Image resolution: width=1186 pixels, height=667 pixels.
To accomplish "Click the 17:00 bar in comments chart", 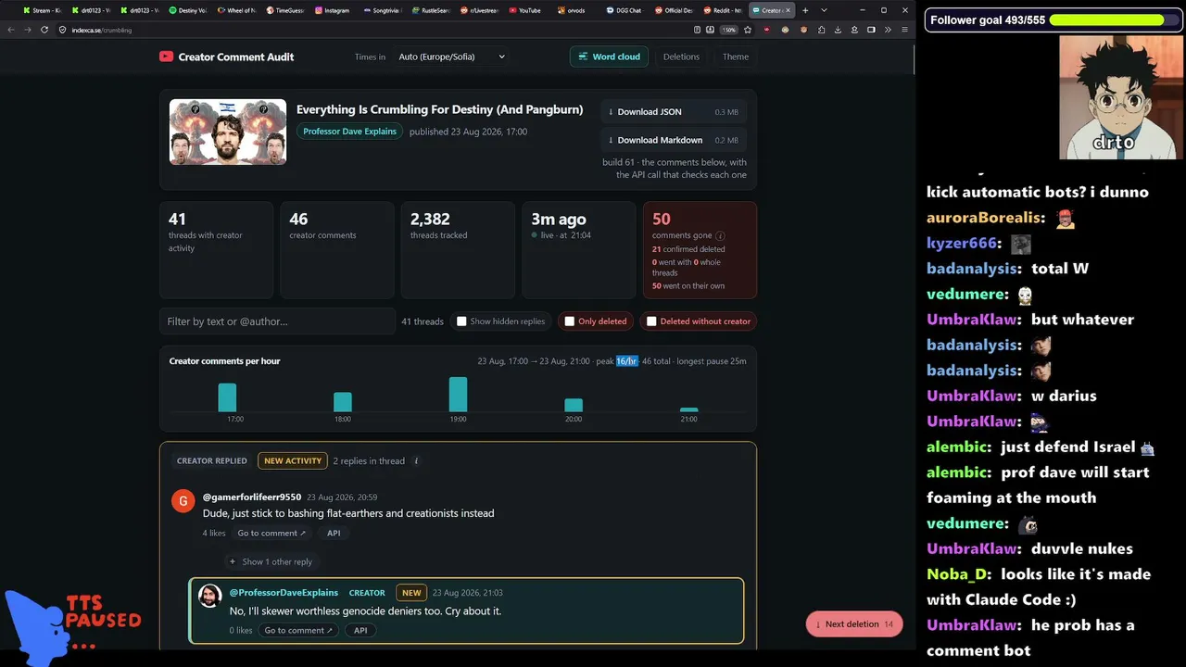I will (x=227, y=397).
